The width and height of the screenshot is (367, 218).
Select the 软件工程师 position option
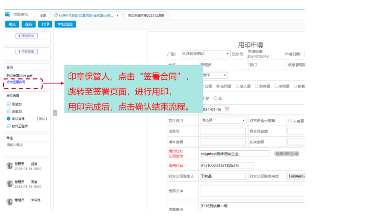(x=8, y=126)
